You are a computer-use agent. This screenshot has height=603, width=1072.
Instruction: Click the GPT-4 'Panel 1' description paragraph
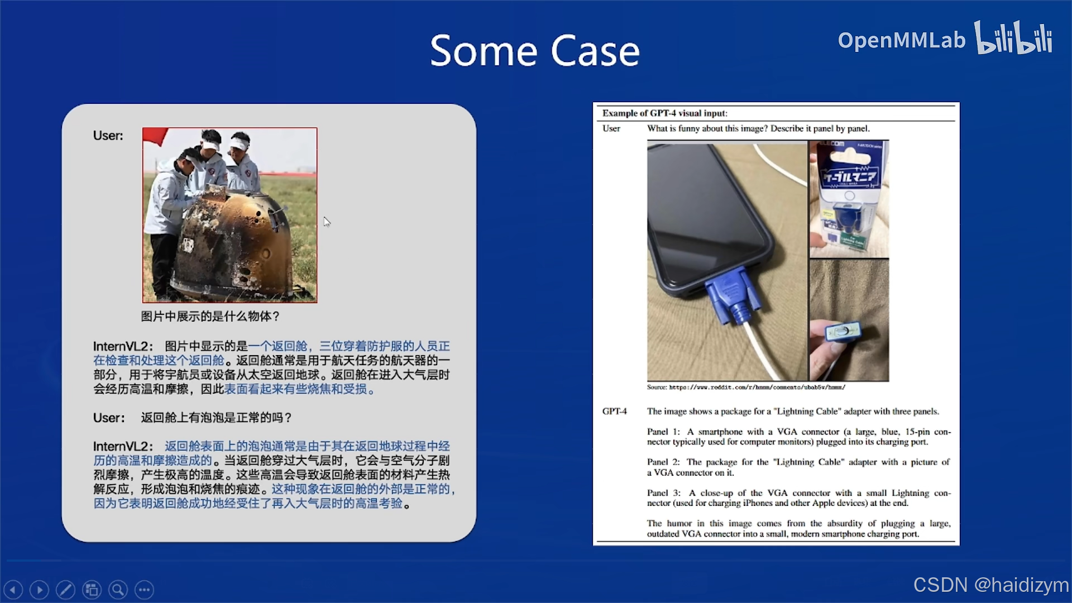(798, 437)
